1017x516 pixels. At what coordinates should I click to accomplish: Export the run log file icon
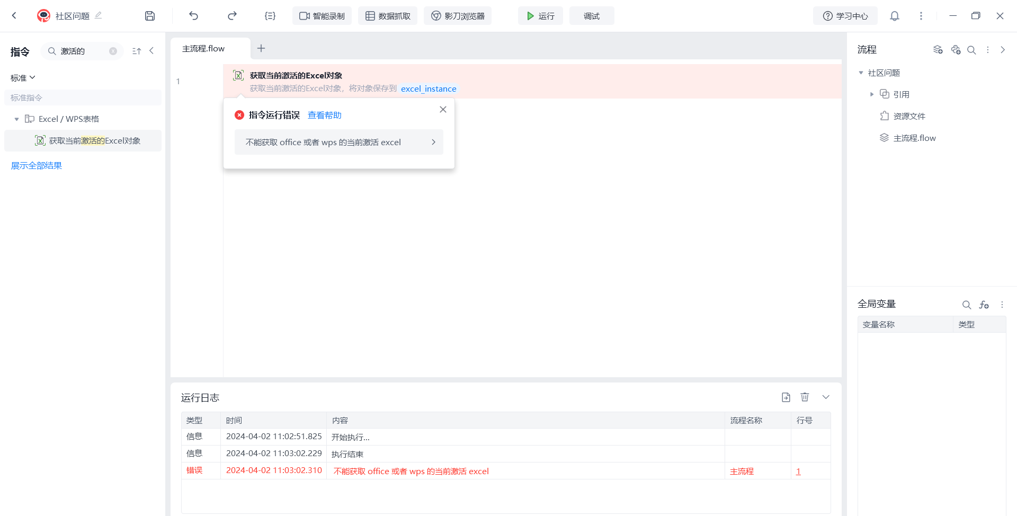coord(786,397)
